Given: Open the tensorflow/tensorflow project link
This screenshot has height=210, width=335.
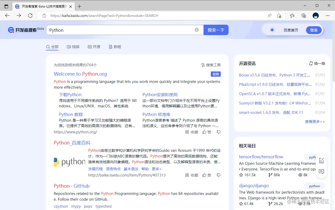Looking at the screenshot, I should coord(261,156).
